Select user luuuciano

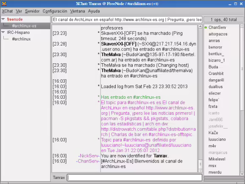217,139
